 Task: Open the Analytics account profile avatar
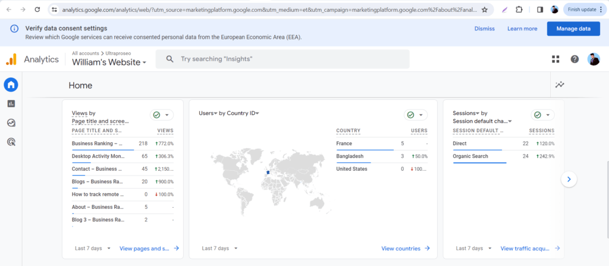[594, 59]
